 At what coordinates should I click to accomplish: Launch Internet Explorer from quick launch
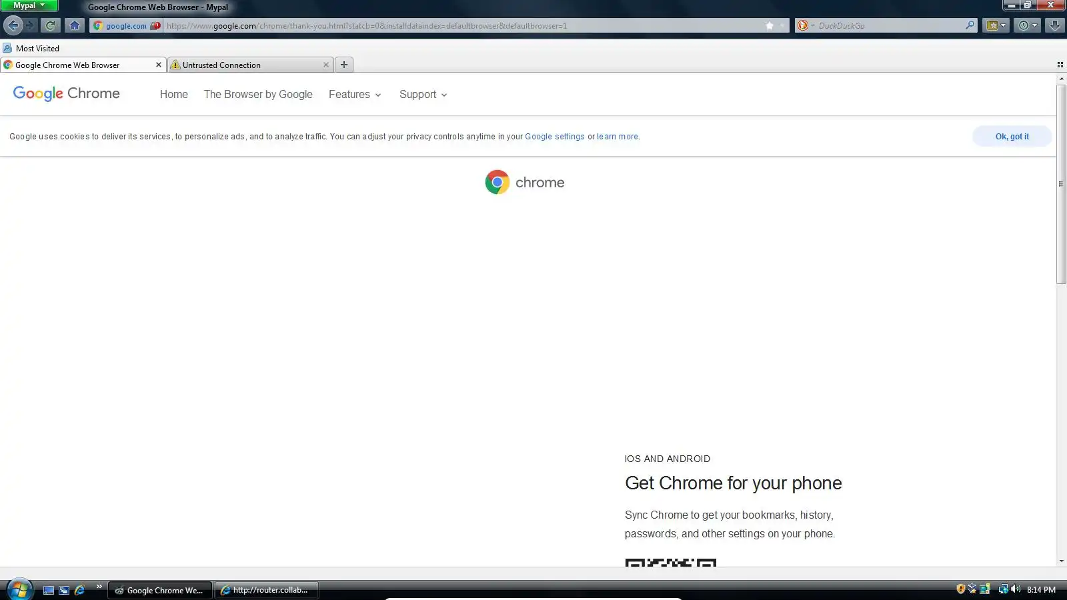[x=80, y=590]
